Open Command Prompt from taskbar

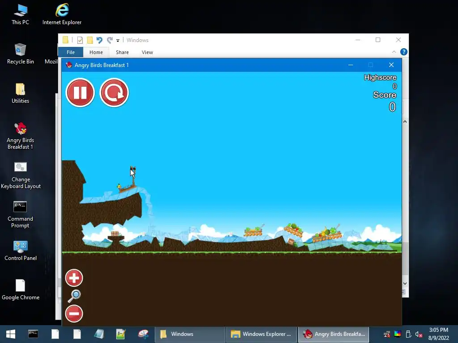tap(33, 334)
